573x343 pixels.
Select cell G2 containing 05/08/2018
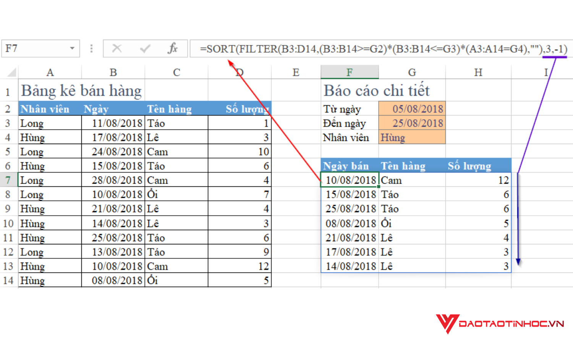(412, 109)
